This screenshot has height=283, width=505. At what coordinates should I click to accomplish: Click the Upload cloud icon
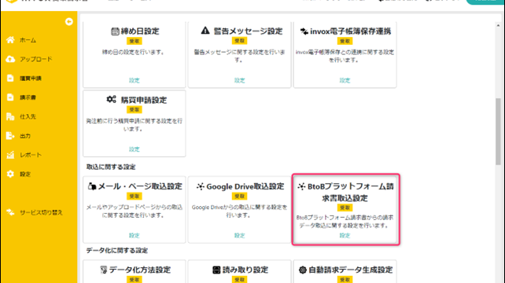pyautogui.click(x=10, y=59)
